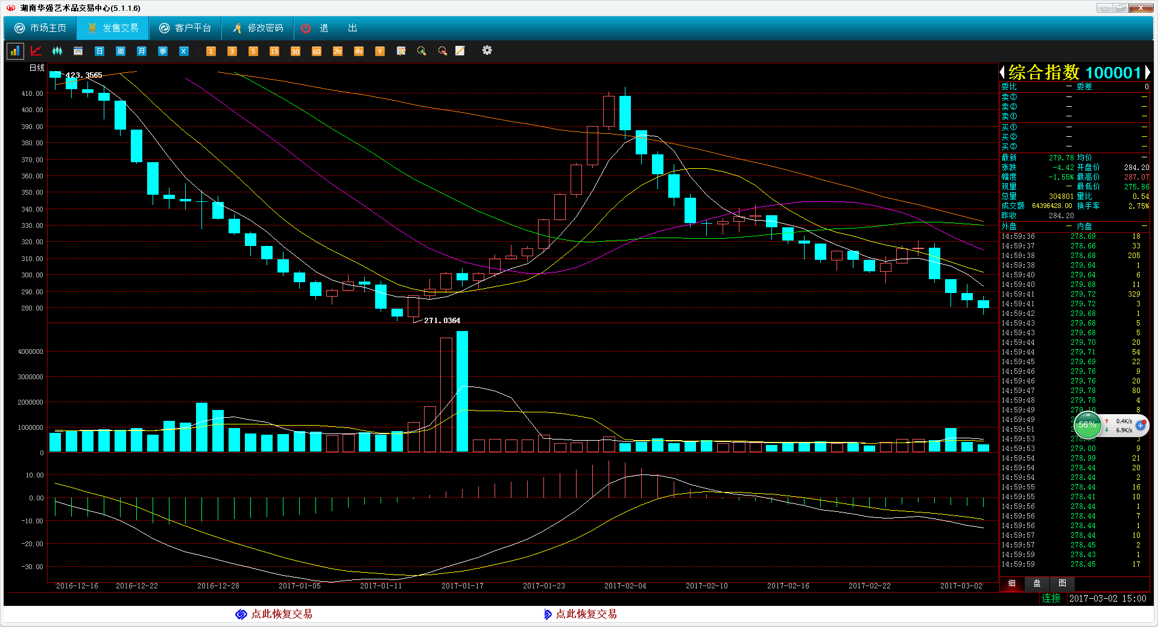
Task: Select the 60-minute period icon
Action: click(x=317, y=51)
